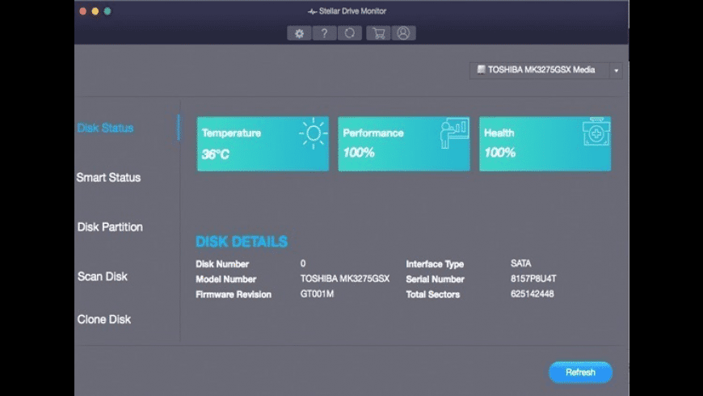Open settings via the gear icon
Screen dimensions: 703x396
coord(299,33)
